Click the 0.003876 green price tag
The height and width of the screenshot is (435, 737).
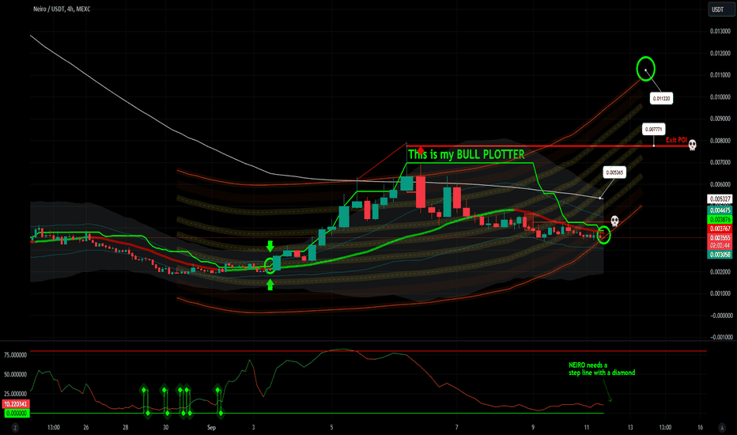tap(720, 220)
